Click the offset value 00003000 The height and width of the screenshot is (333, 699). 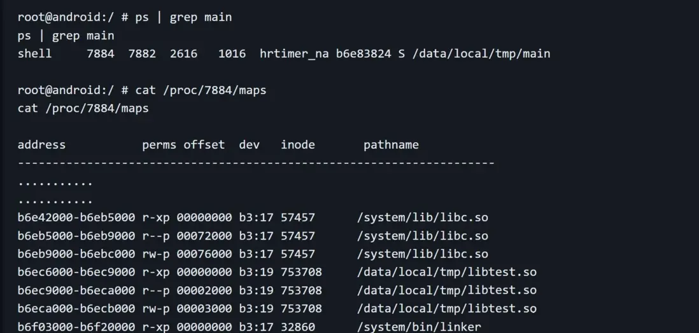[204, 309]
